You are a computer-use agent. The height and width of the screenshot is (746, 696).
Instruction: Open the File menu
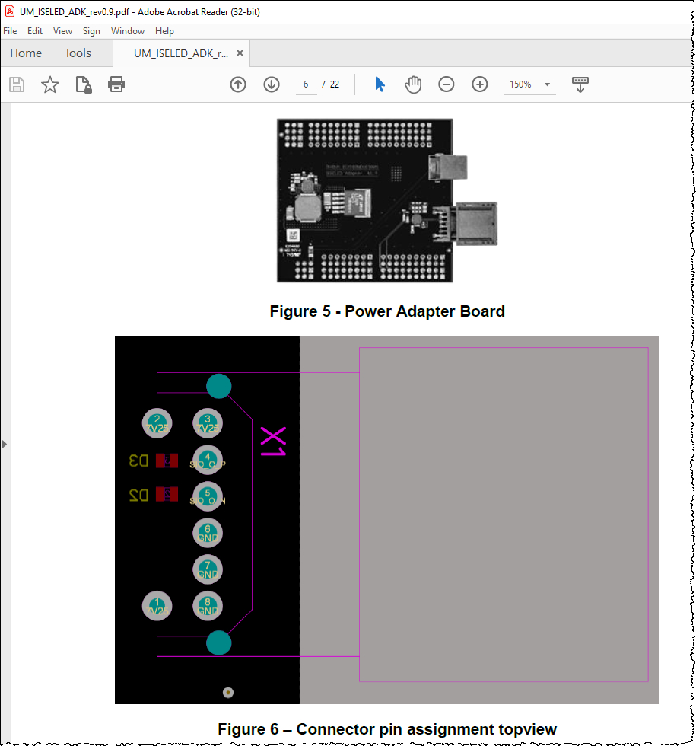pyautogui.click(x=10, y=30)
